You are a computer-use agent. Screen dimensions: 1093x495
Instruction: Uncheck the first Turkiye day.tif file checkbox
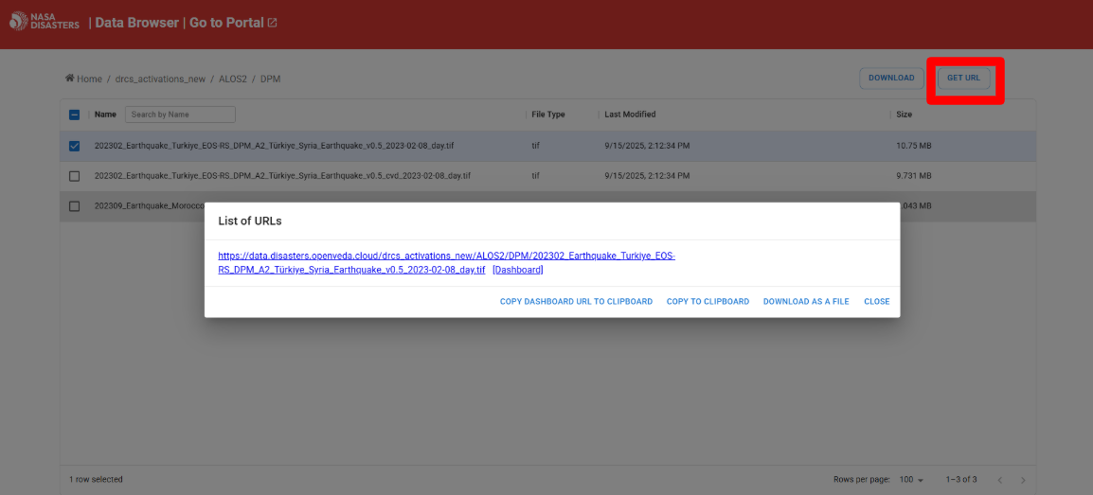[x=75, y=146]
